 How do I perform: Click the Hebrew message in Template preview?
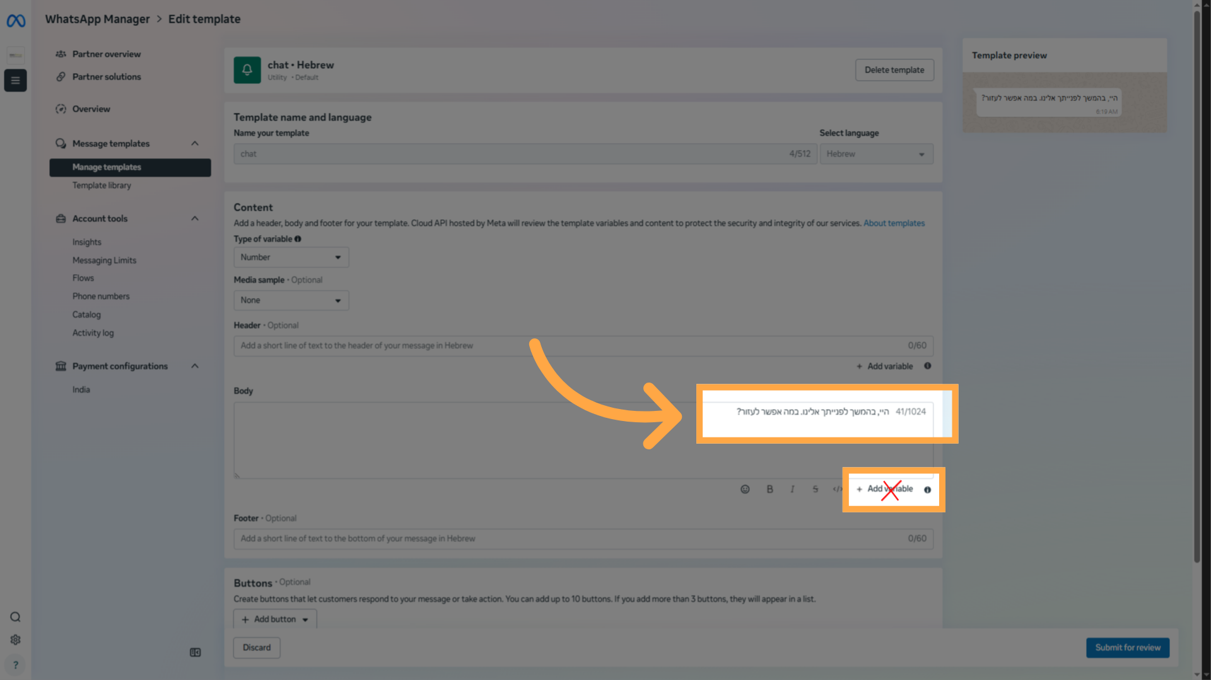[x=1049, y=98]
